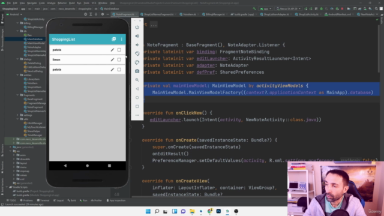Check the first patata checkbox
The height and width of the screenshot is (216, 384).
[x=119, y=50]
